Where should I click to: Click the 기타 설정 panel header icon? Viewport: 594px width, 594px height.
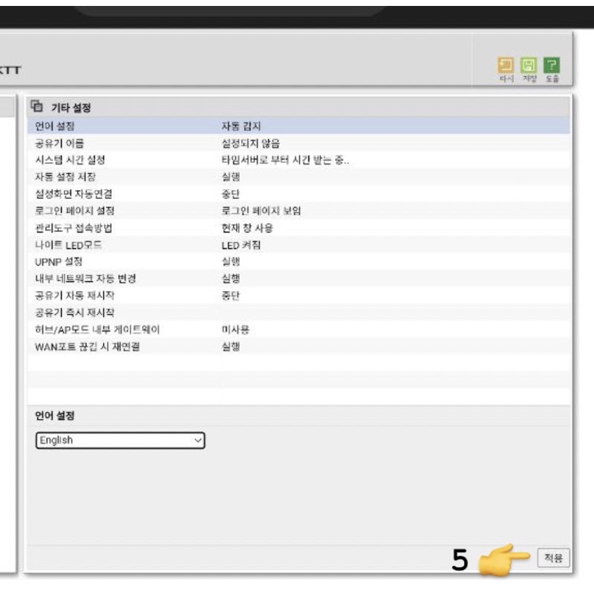[x=36, y=106]
